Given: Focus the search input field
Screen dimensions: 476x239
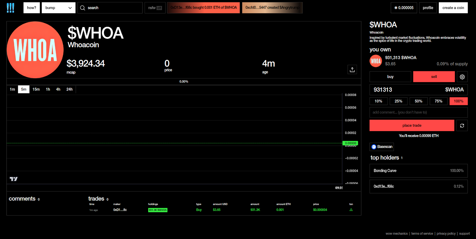Looking at the screenshot, I should point(110,8).
